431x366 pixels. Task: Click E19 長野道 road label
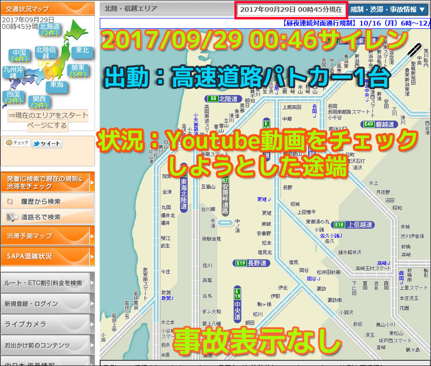click(x=251, y=263)
